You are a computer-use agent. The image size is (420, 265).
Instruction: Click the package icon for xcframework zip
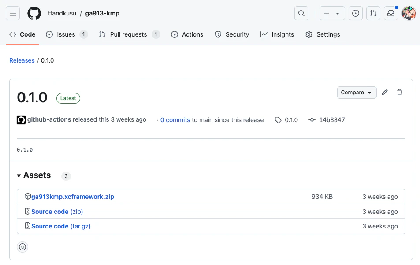pos(28,196)
